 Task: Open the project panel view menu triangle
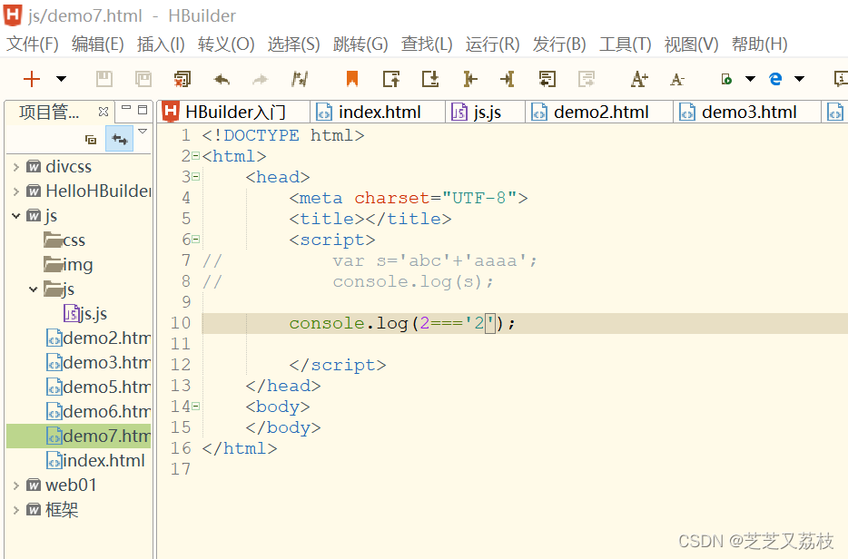pos(143,131)
